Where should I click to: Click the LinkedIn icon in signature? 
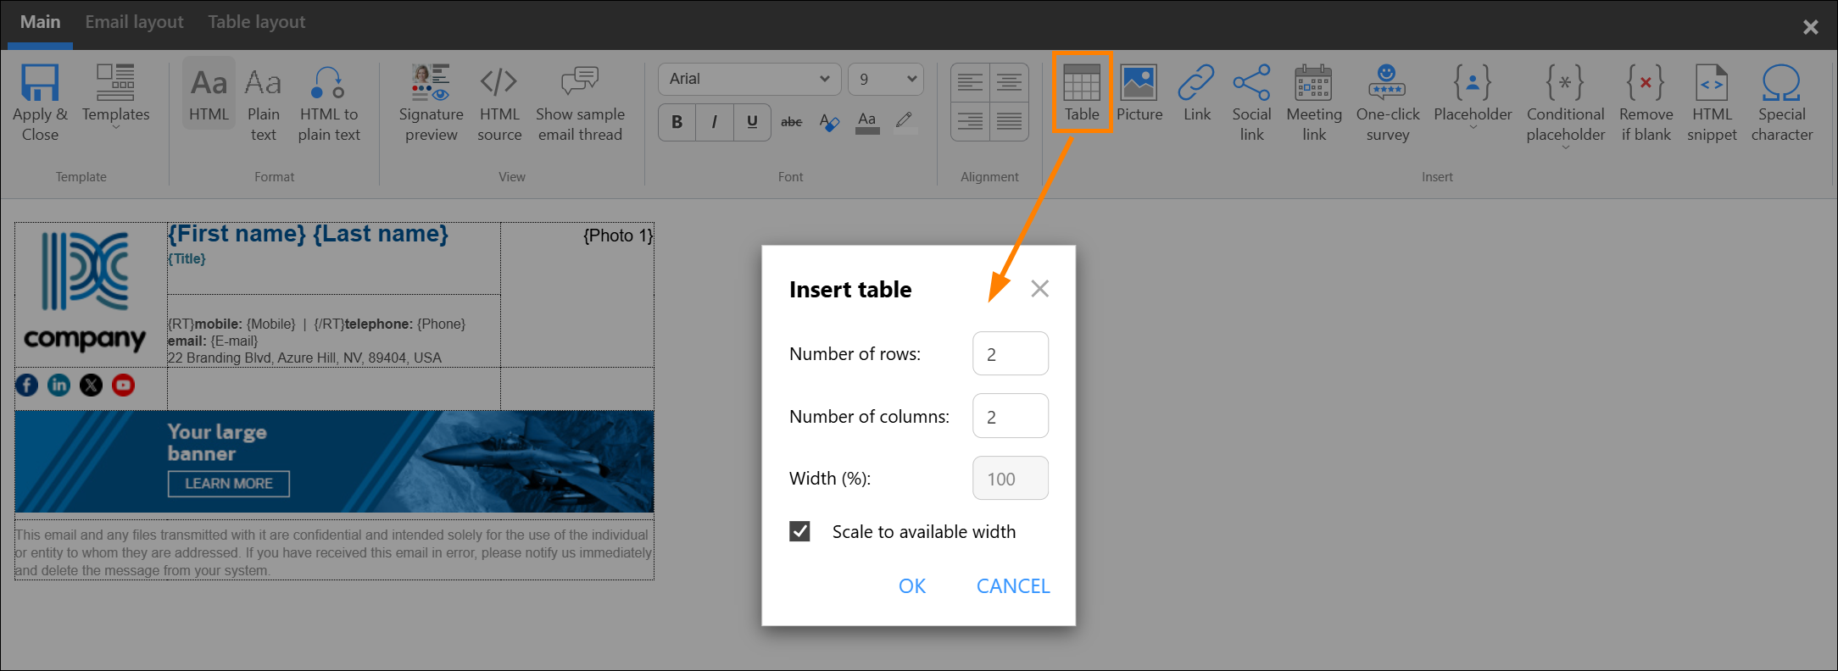pyautogui.click(x=59, y=385)
